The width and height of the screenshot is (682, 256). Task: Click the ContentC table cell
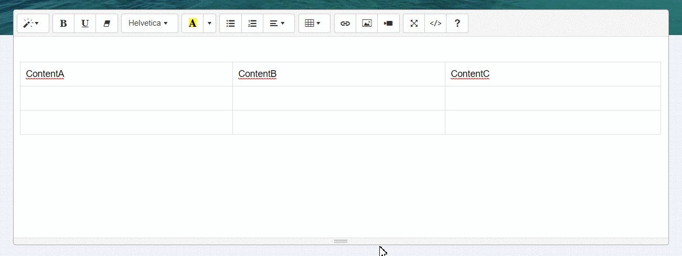tap(553, 74)
